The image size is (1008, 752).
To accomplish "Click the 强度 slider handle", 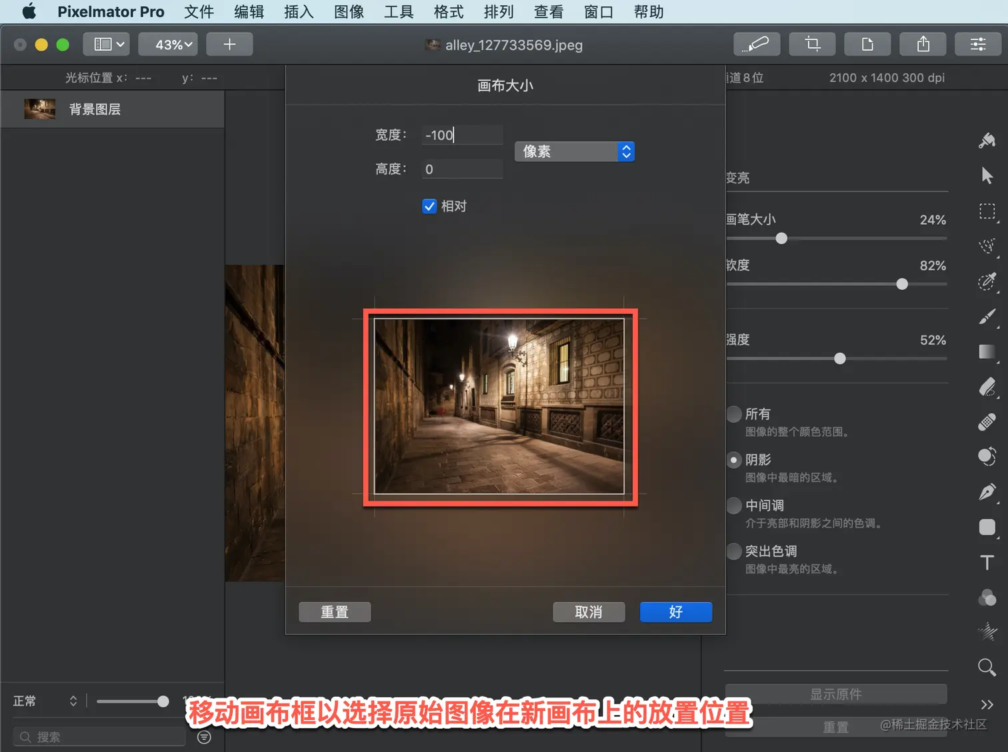I will 840,359.
